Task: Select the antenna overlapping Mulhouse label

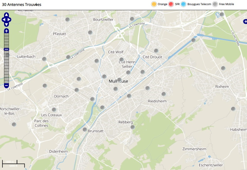Action: 119,80
